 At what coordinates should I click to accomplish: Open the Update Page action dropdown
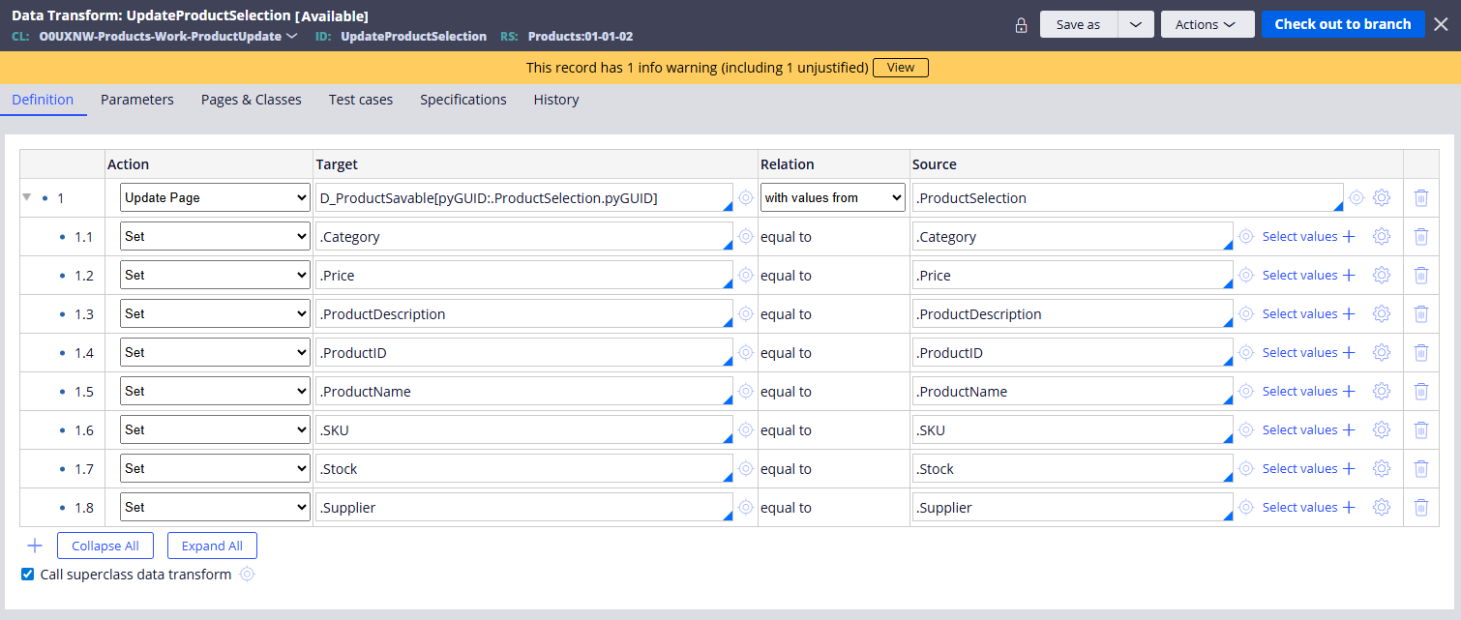tap(214, 198)
